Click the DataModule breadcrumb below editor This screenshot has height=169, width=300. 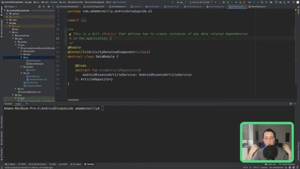point(73,100)
